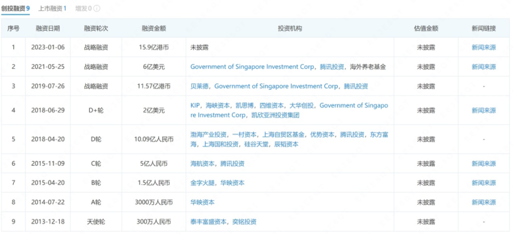Click the KIP investor link

click(x=196, y=106)
